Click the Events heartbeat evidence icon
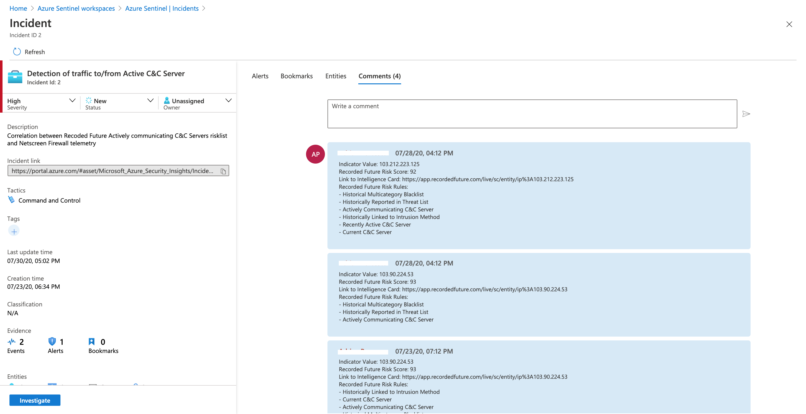This screenshot has width=806, height=414. click(x=12, y=342)
